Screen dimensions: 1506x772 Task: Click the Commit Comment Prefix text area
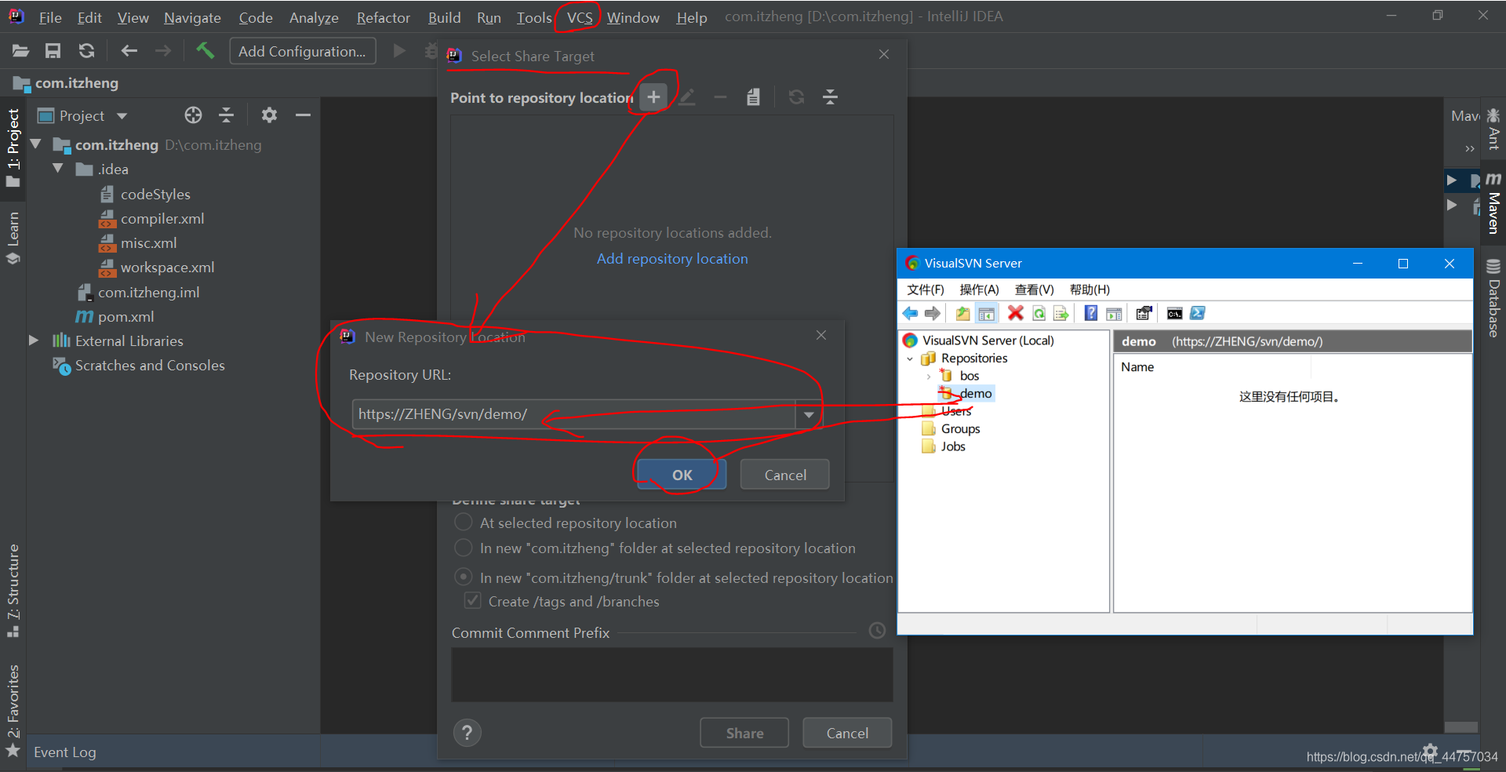tap(672, 674)
